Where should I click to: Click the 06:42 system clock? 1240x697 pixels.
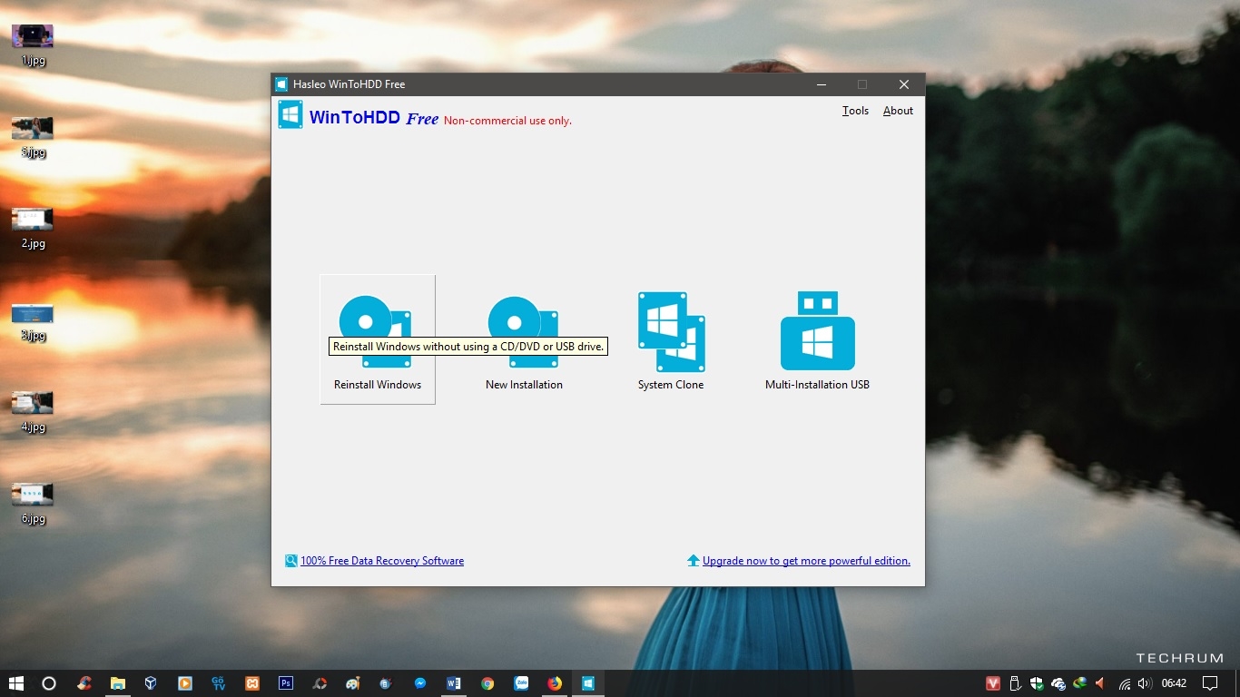(1174, 683)
